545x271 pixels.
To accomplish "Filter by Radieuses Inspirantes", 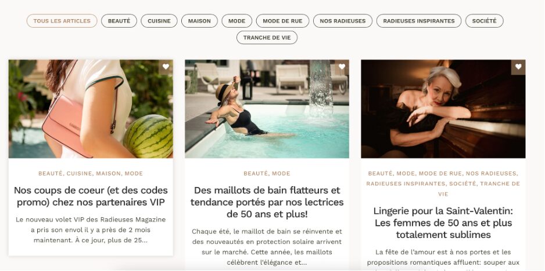I will pyautogui.click(x=419, y=21).
